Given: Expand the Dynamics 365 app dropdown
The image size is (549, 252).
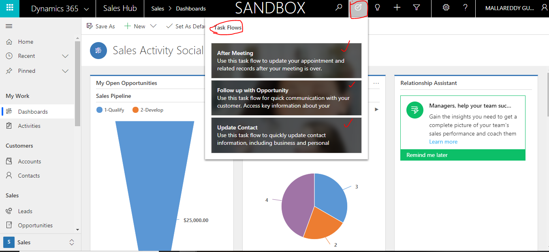Looking at the screenshot, I should (x=86, y=8).
